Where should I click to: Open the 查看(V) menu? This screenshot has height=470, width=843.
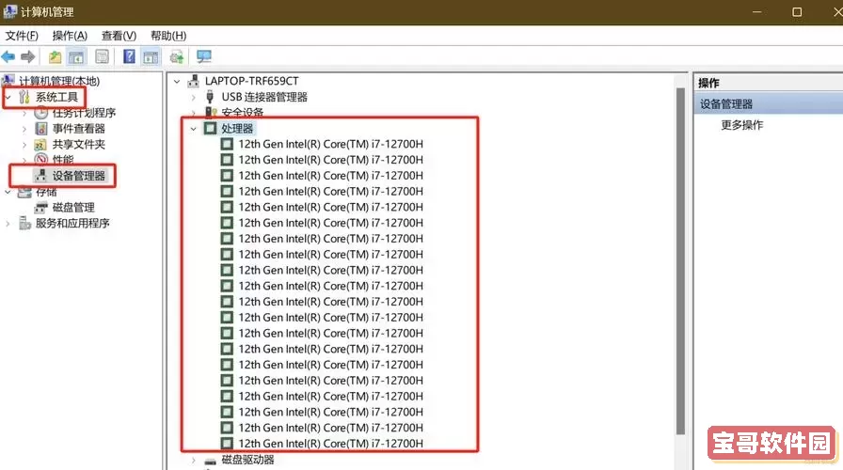[x=119, y=36]
